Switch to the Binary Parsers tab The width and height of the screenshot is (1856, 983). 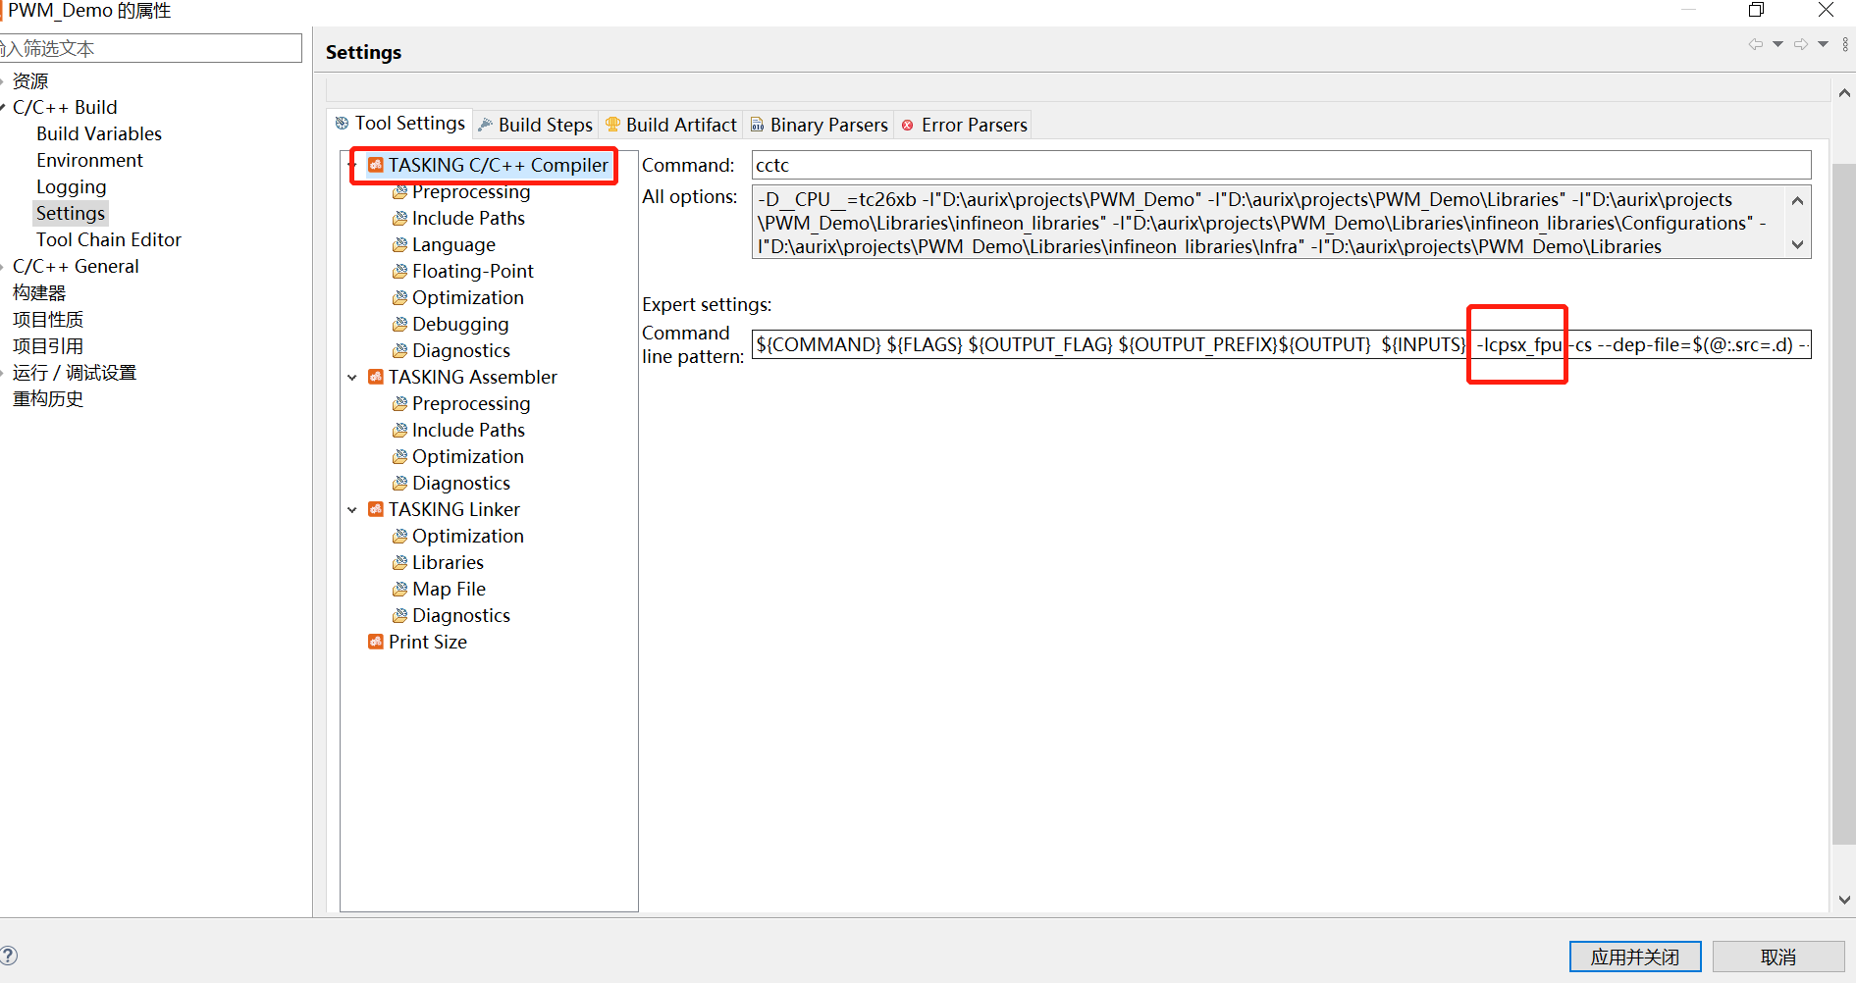820,125
